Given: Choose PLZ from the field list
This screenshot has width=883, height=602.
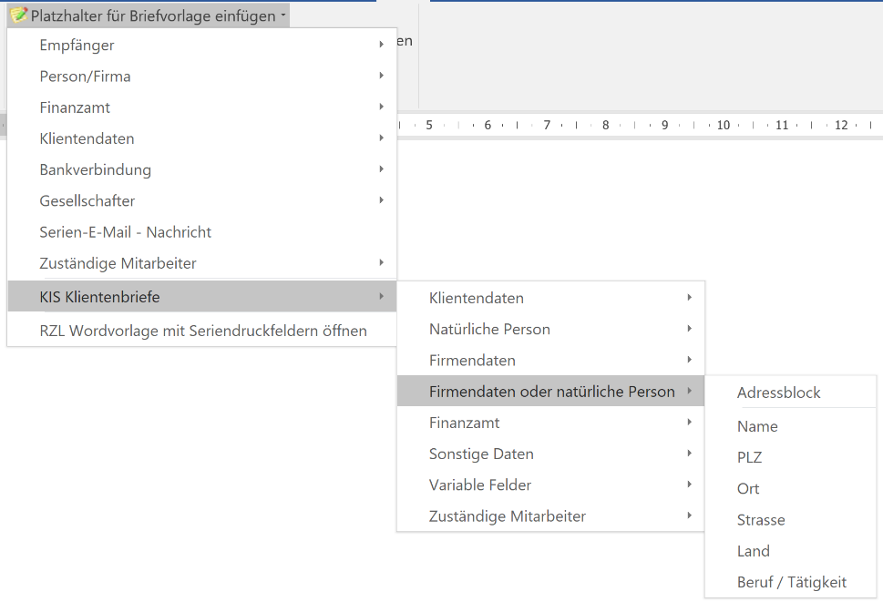Looking at the screenshot, I should (749, 457).
